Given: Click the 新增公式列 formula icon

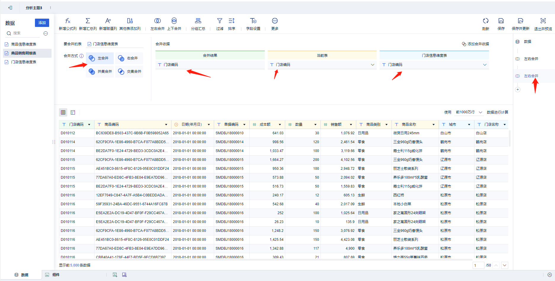Looking at the screenshot, I should (x=68, y=21).
